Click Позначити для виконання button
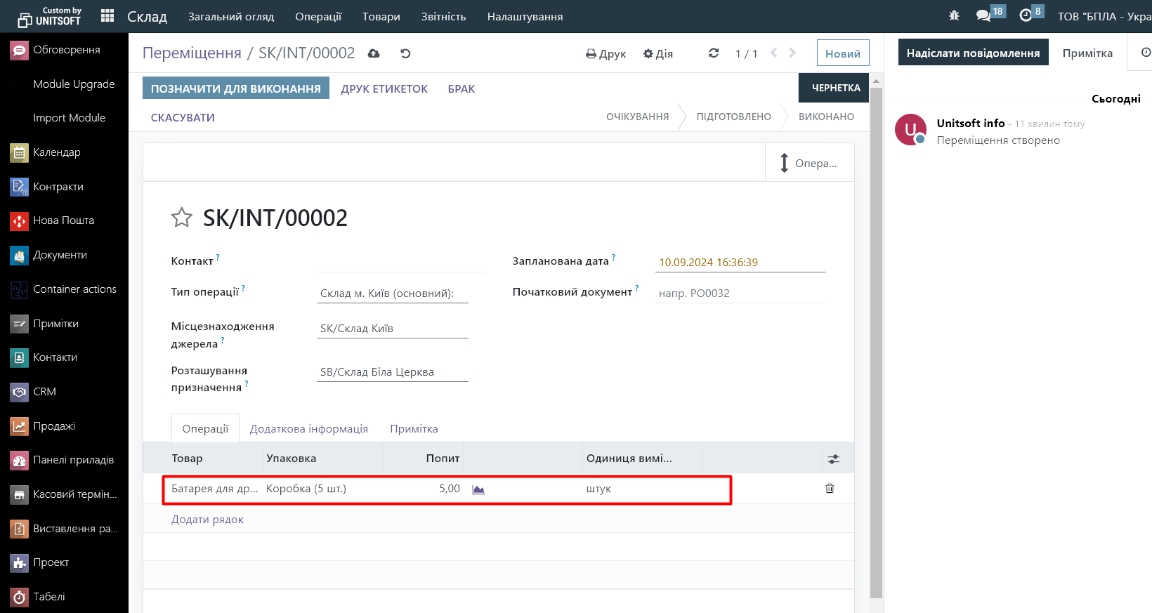The height and width of the screenshot is (613, 1152). pos(235,88)
